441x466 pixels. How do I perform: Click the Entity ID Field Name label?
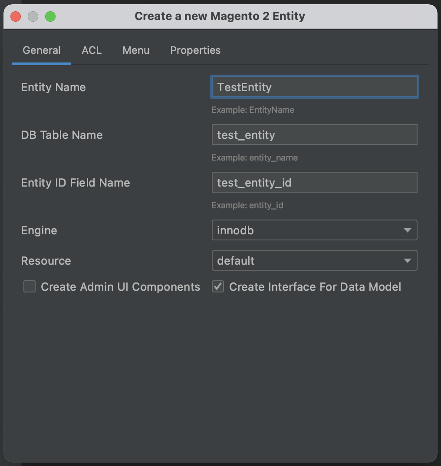click(76, 183)
